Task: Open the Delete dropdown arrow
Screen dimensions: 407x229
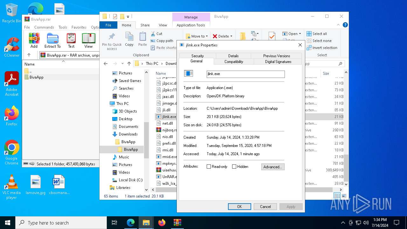Action: click(x=231, y=36)
